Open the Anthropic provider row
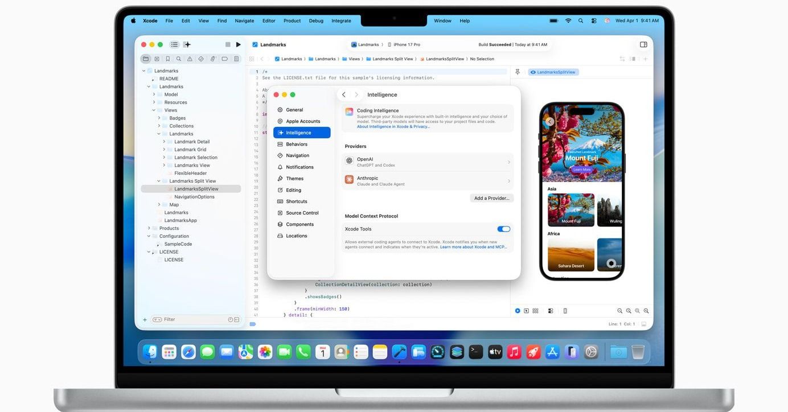The height and width of the screenshot is (412, 788). point(428,181)
